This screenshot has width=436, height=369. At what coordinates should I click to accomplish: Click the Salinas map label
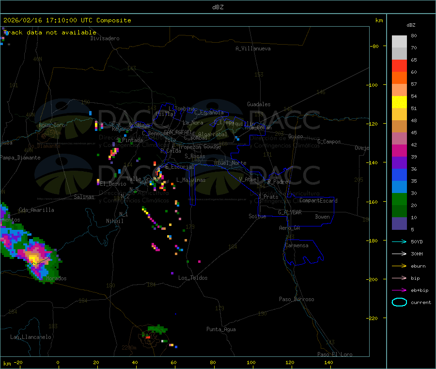pos(84,197)
